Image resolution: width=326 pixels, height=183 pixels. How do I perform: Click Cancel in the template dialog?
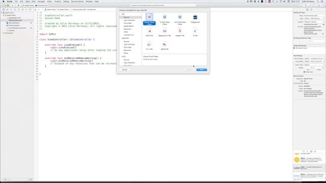[x=124, y=70]
